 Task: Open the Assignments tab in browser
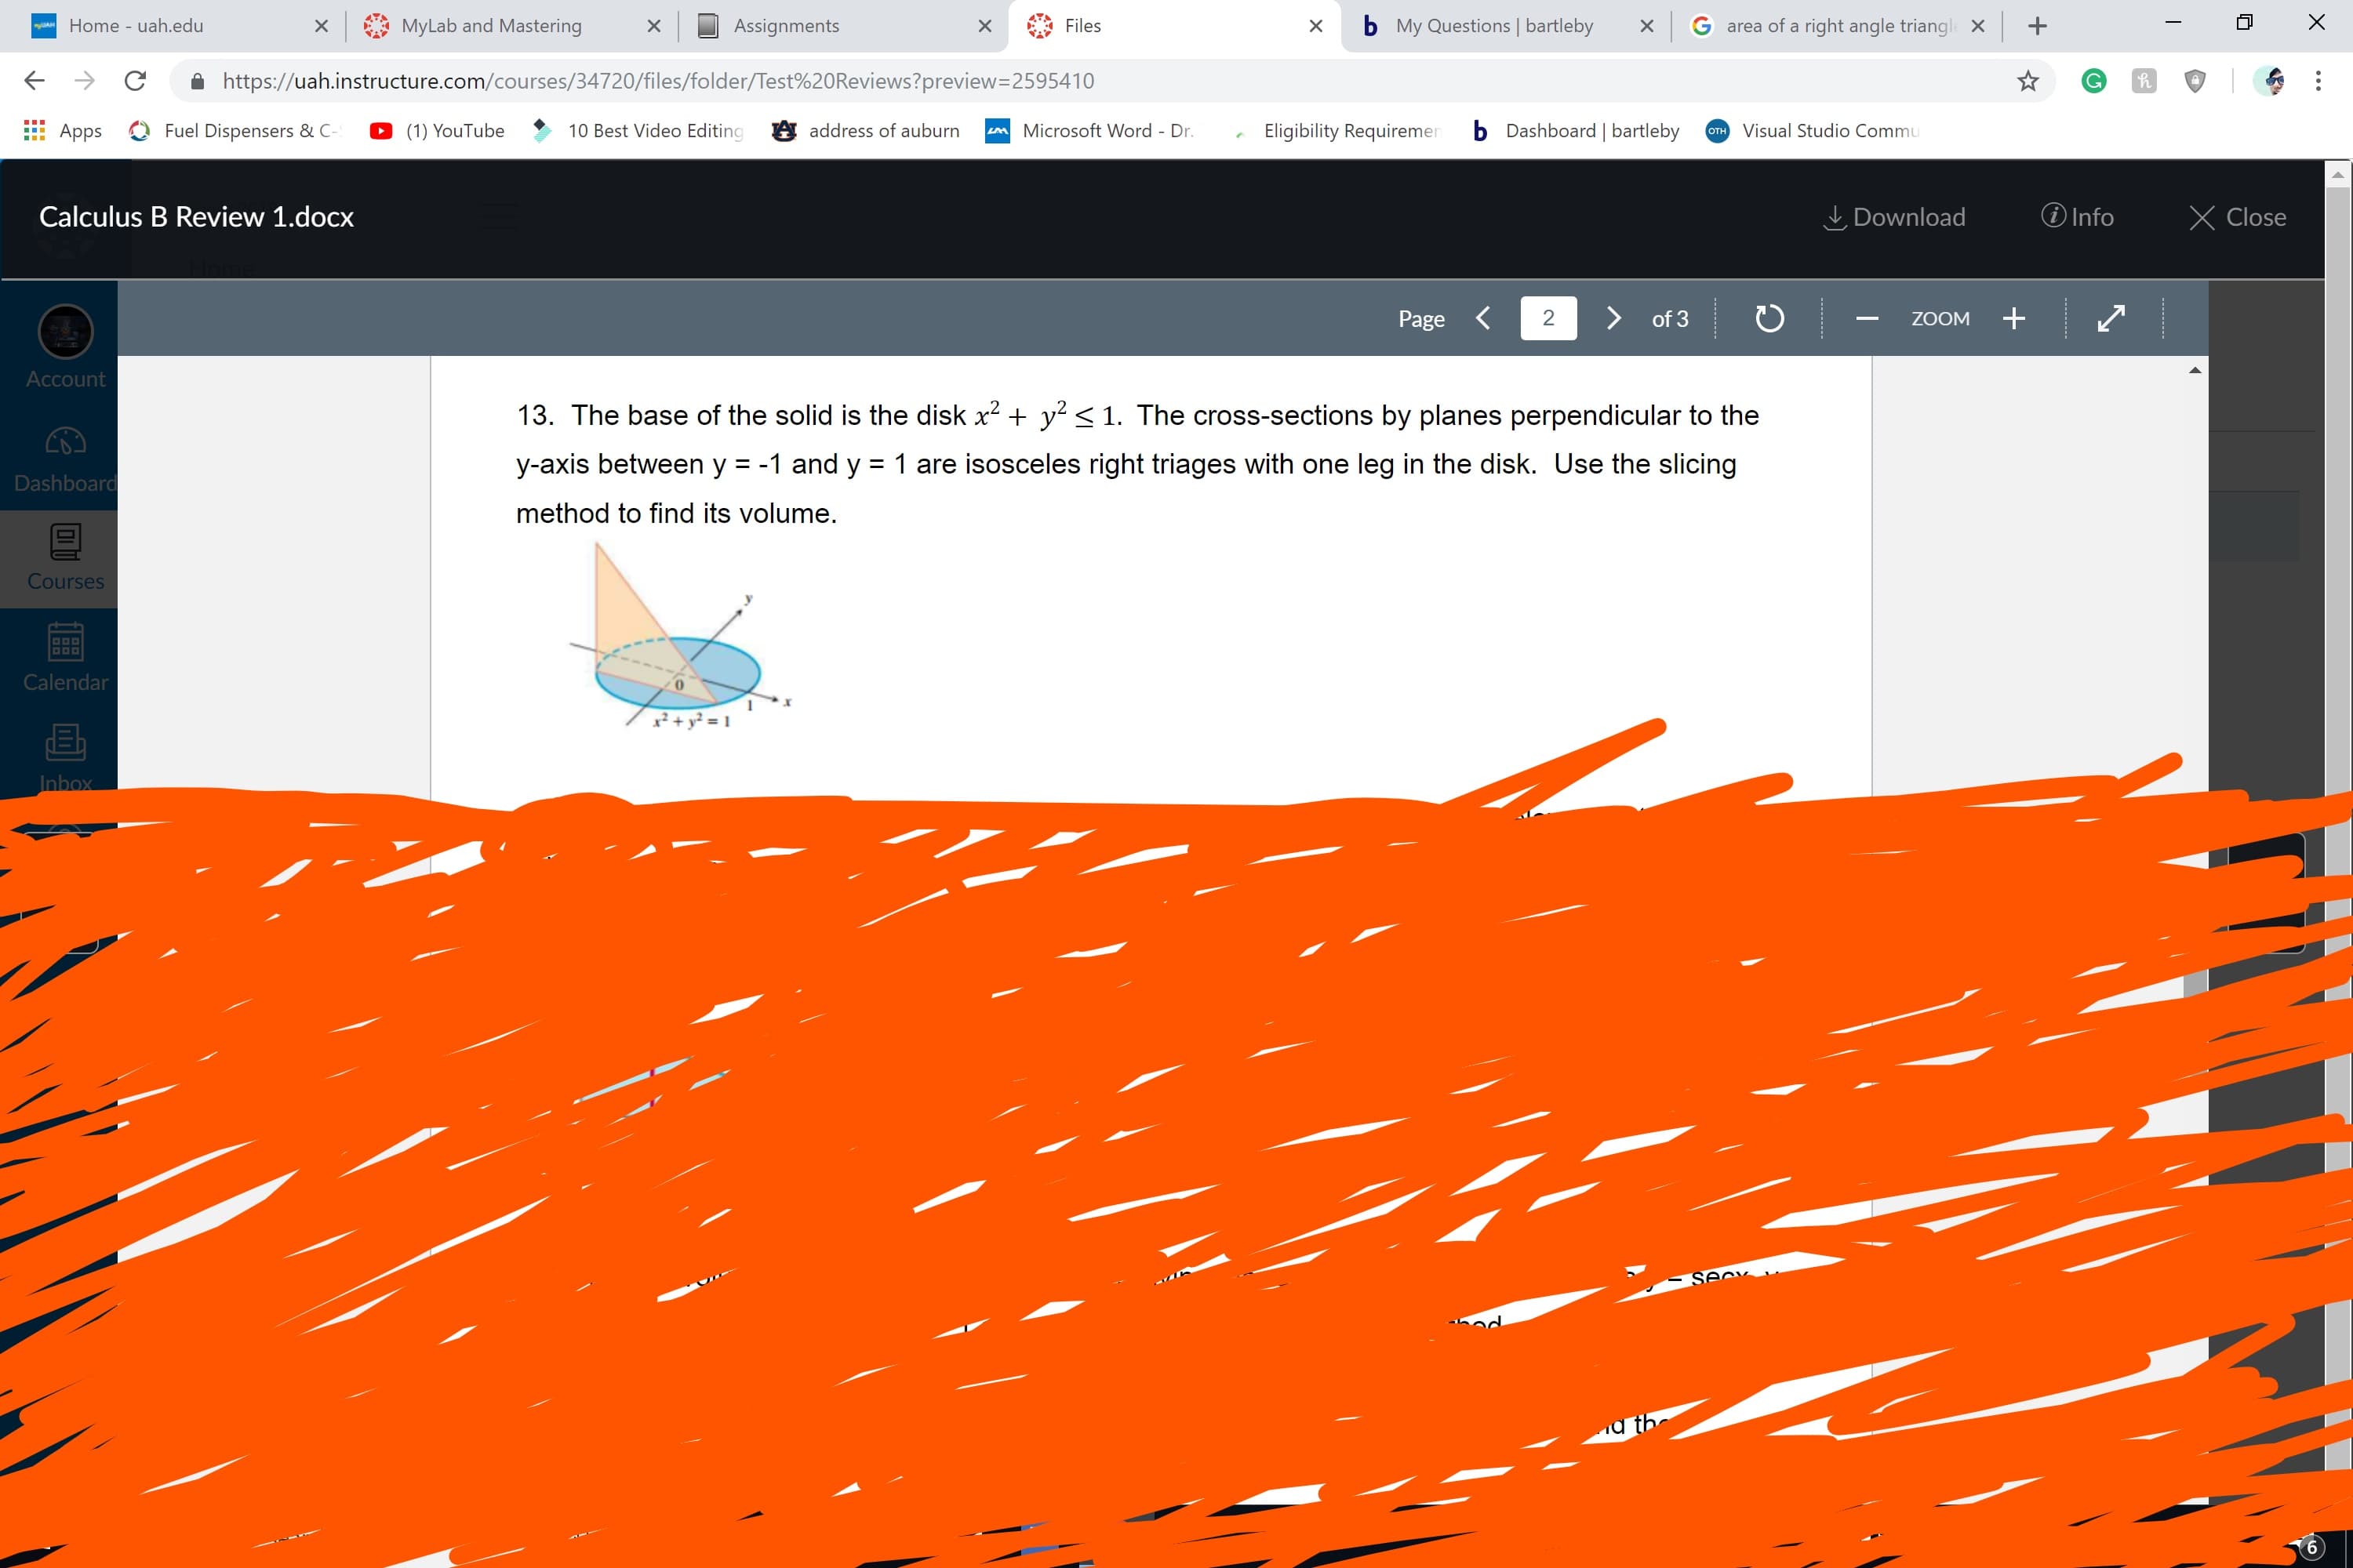coord(784,24)
